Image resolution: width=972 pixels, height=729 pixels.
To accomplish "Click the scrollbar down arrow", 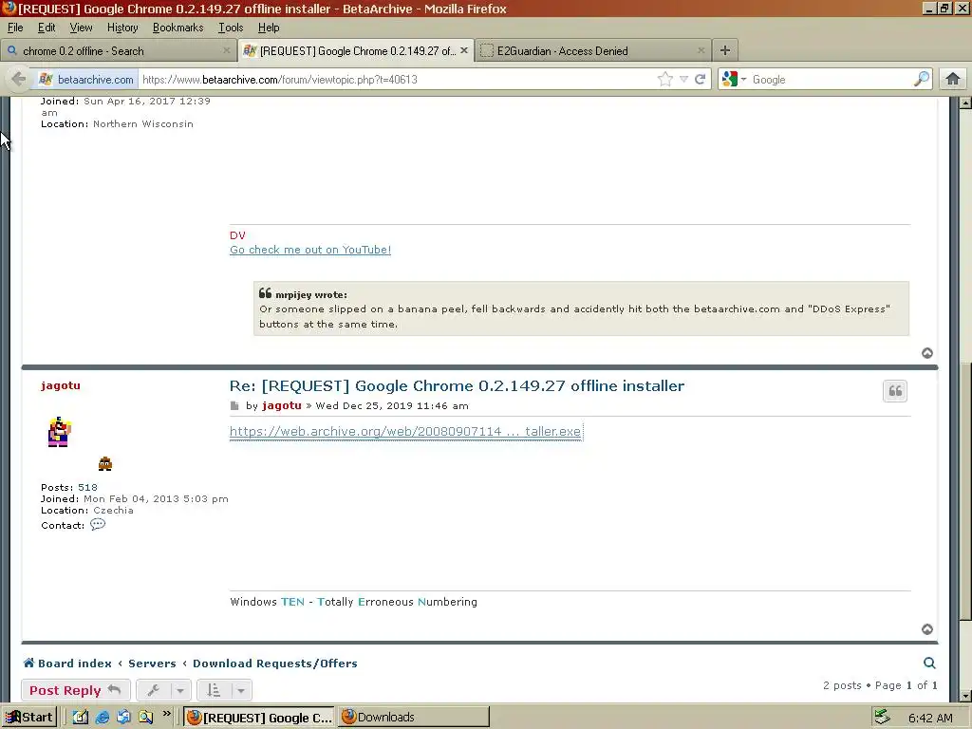I will (x=965, y=696).
